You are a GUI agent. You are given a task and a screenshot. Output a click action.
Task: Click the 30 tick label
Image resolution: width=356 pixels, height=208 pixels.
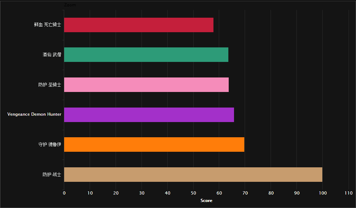click(142, 193)
